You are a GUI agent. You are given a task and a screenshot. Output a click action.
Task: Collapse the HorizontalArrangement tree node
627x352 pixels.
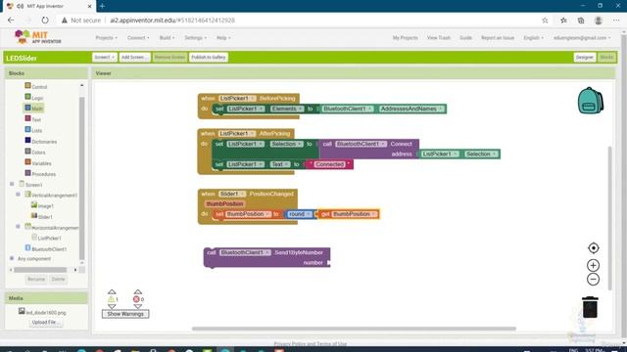(18, 226)
